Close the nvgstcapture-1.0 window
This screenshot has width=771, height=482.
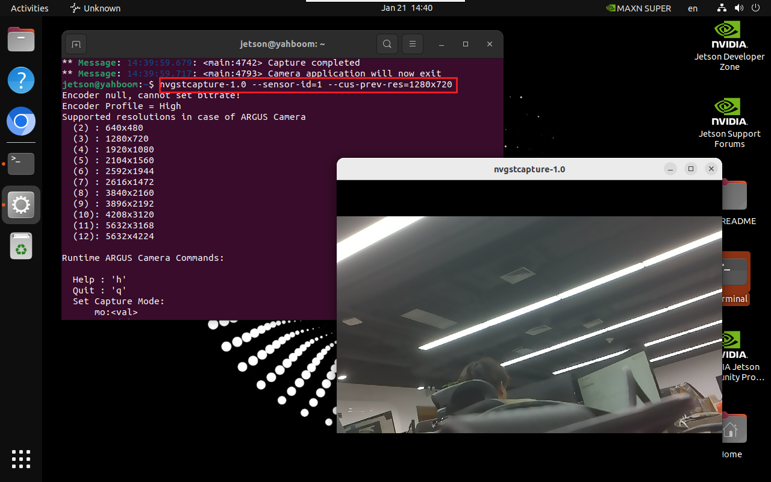point(711,169)
